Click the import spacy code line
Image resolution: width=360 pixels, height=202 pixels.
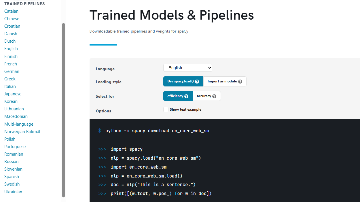[126, 149]
